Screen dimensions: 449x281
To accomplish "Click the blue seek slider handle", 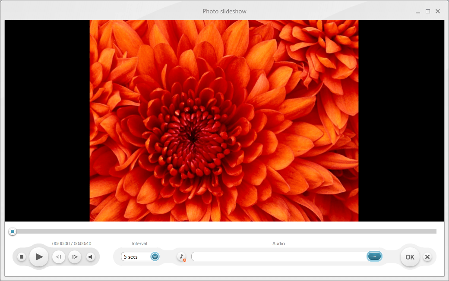I will tap(13, 232).
